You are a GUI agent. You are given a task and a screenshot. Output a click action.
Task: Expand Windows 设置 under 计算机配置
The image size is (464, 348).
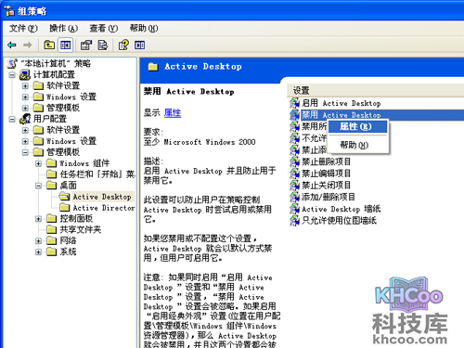[25, 97]
